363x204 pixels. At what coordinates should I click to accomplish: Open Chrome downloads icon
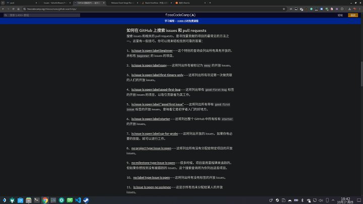349,9
